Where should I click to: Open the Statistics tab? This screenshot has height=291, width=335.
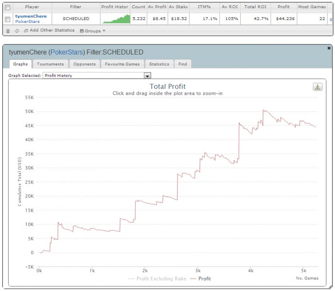[159, 64]
